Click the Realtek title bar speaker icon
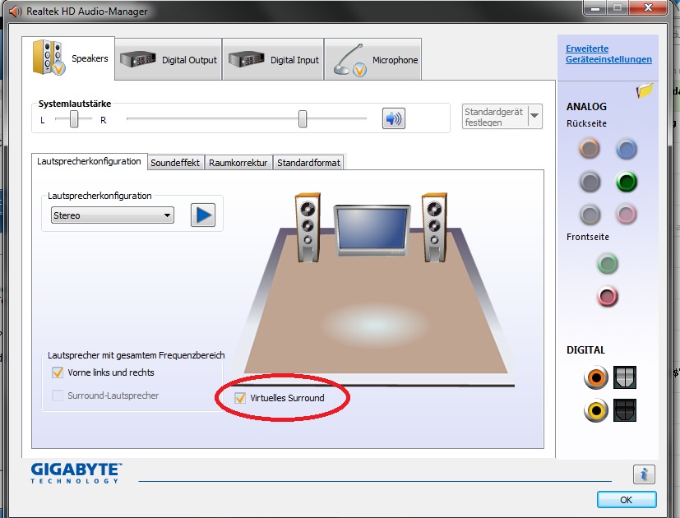Viewport: 680px width, 518px height. click(15, 12)
